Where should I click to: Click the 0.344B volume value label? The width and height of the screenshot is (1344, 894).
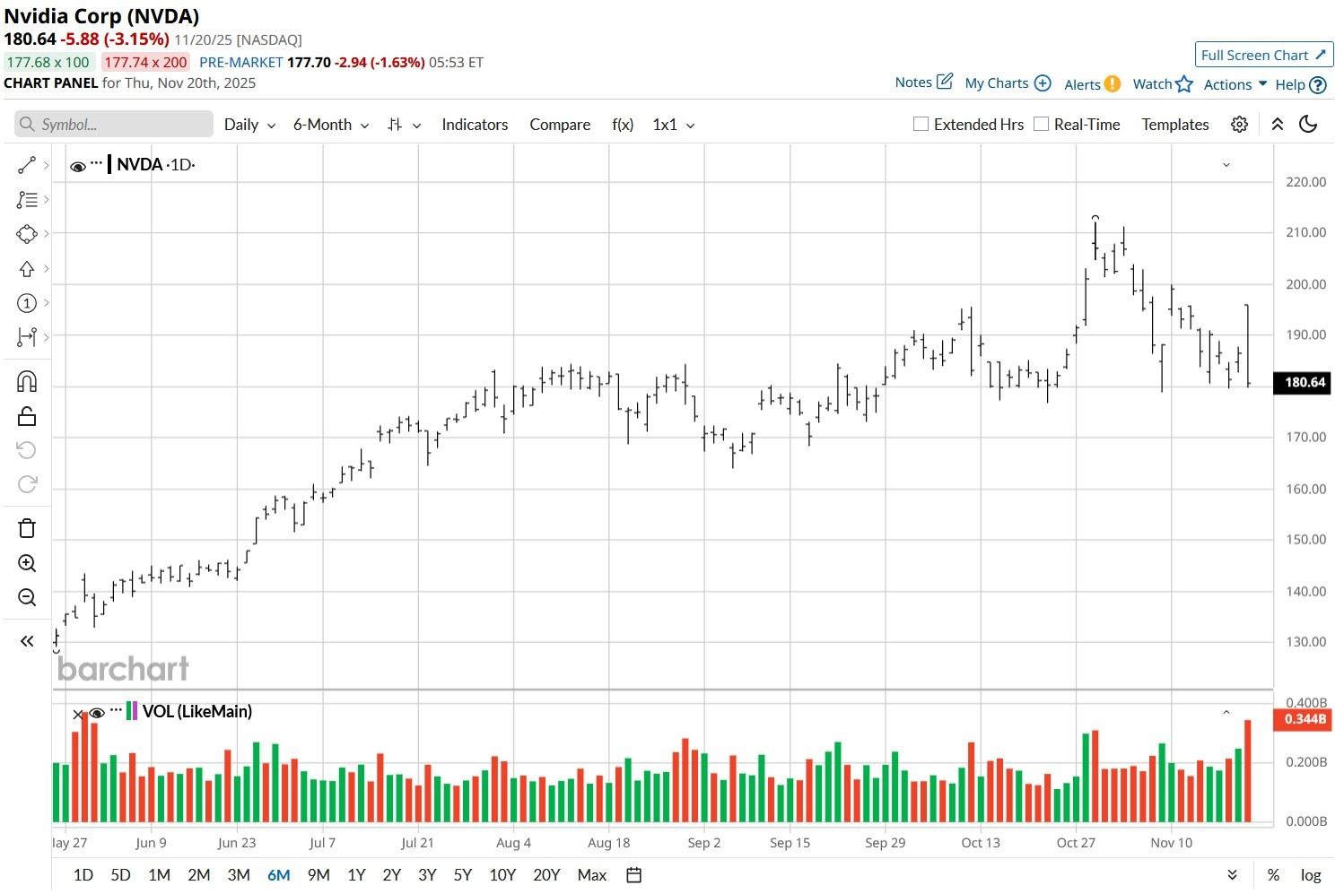point(1305,719)
